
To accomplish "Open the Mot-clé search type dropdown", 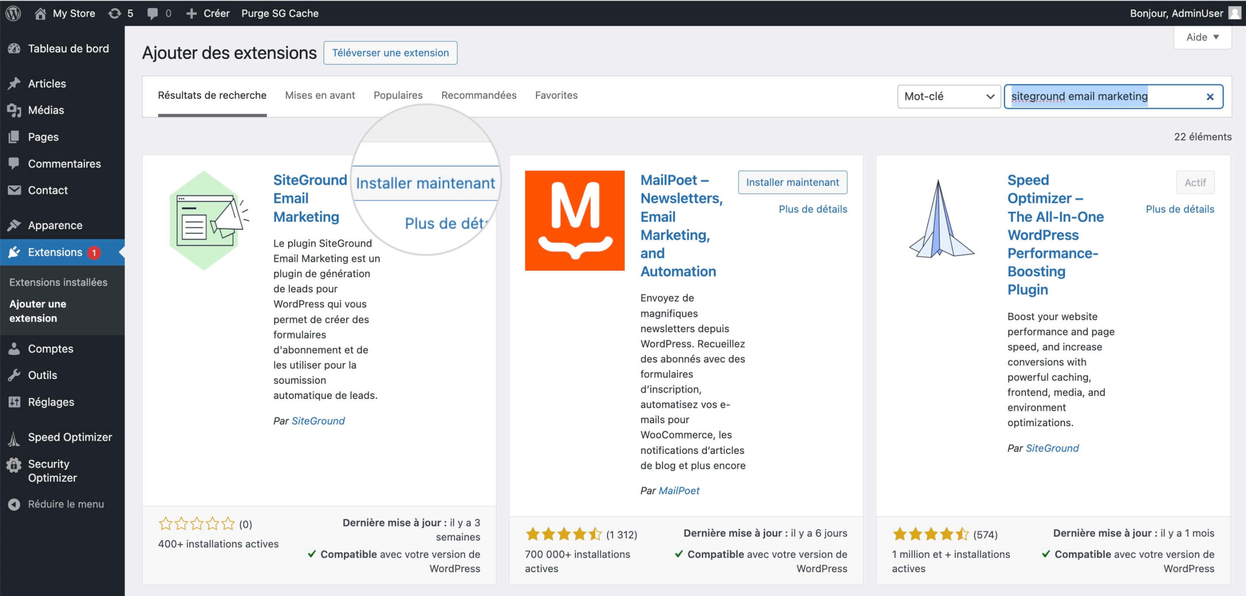I will point(949,96).
